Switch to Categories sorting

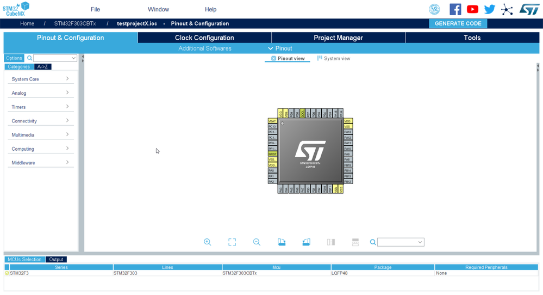[x=18, y=66]
